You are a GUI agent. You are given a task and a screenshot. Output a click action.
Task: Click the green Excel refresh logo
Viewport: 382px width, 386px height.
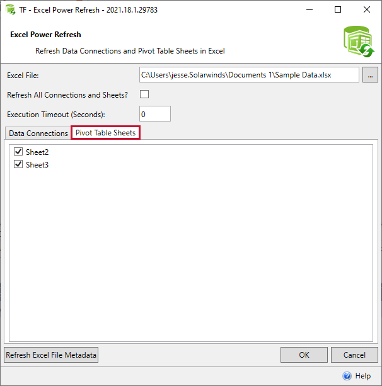[x=359, y=42]
